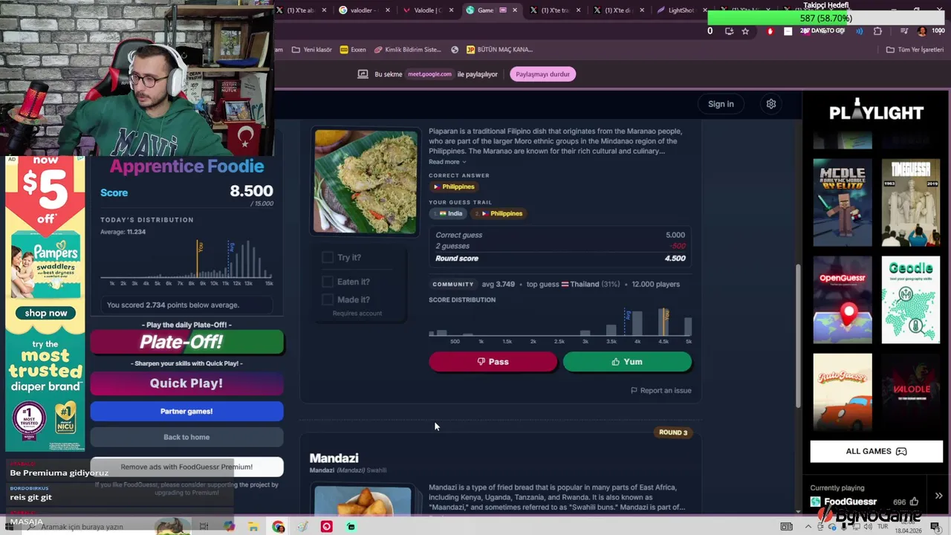This screenshot has height=535, width=951.
Task: Open the red circle app on taskbar
Action: [x=326, y=527]
